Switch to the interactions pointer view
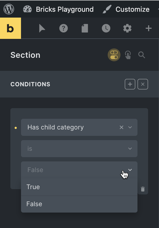The height and width of the screenshot is (228, 159). pyautogui.click(x=128, y=55)
